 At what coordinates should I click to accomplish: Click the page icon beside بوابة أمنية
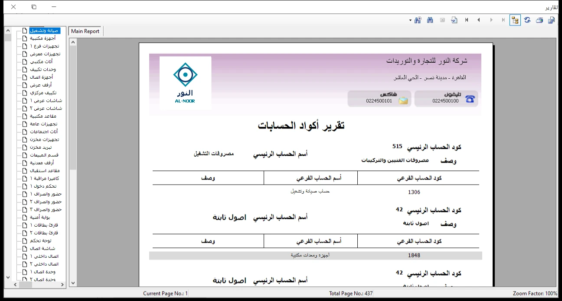pyautogui.click(x=25, y=218)
